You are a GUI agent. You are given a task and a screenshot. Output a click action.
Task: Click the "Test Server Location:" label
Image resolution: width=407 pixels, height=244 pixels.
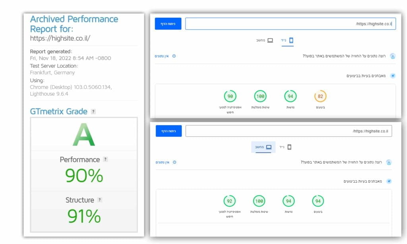(54, 66)
